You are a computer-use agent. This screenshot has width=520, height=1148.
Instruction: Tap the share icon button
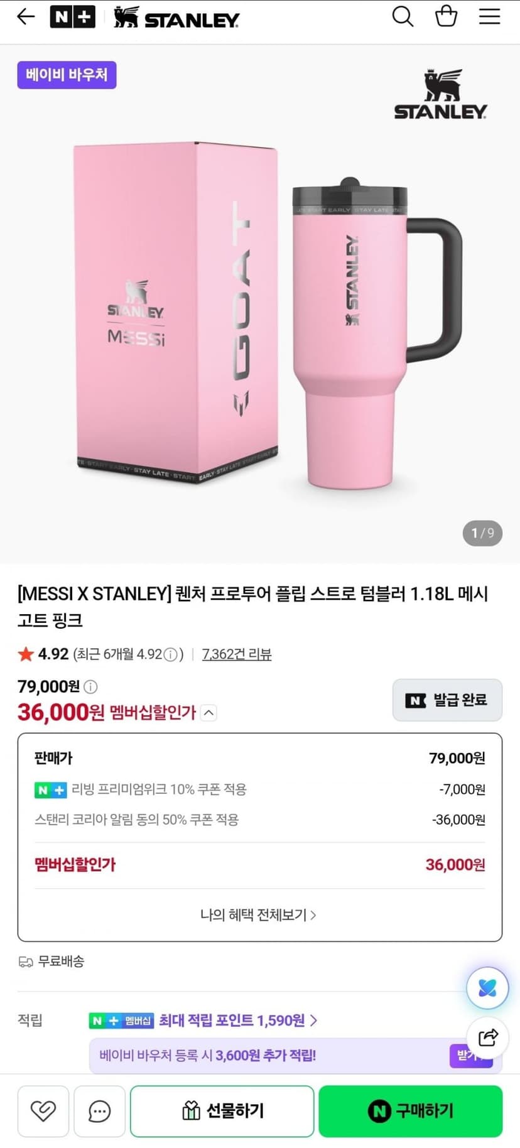(x=487, y=1037)
